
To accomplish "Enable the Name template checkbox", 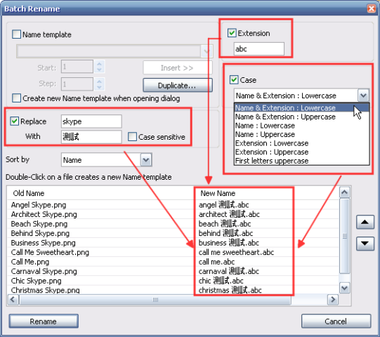I will click(x=16, y=34).
